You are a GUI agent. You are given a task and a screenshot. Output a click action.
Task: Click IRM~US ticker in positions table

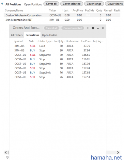54,20
